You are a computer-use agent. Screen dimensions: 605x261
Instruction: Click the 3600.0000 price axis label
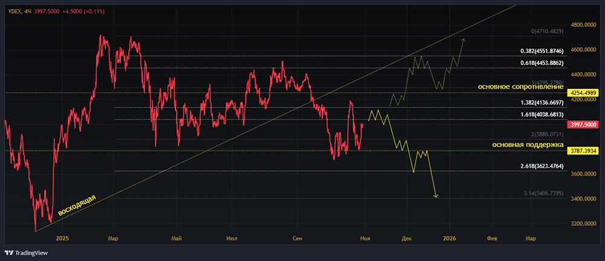[583, 174]
